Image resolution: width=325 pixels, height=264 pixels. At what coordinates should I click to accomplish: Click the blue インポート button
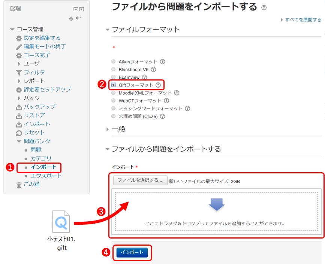point(132,253)
